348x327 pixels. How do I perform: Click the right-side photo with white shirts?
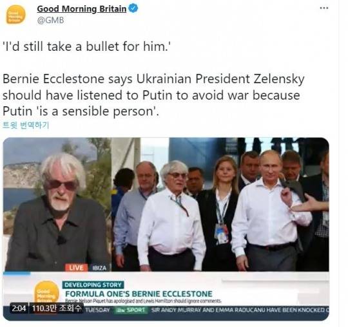click(x=220, y=205)
